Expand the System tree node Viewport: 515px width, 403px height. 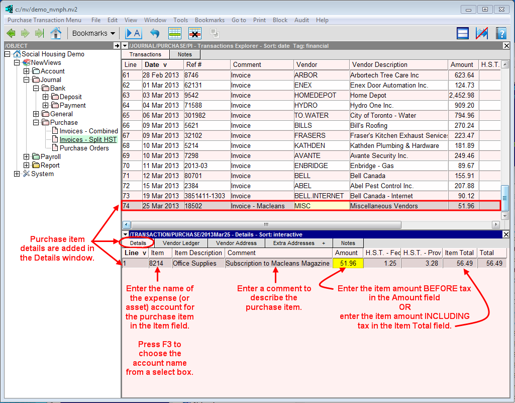(17, 174)
